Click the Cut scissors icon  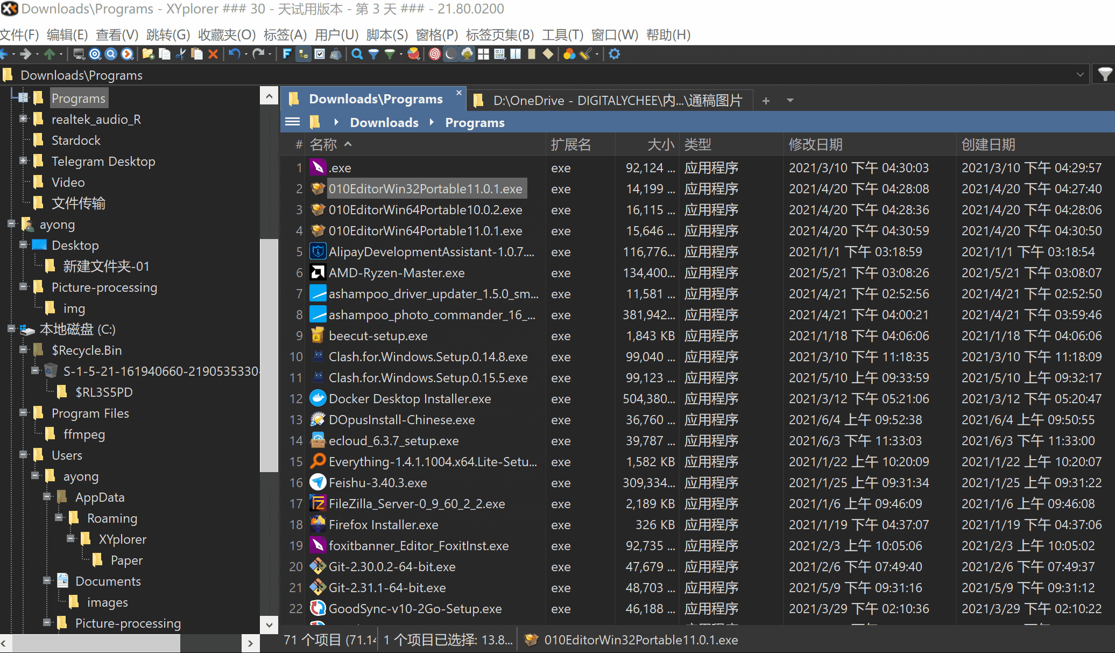pyautogui.click(x=181, y=54)
